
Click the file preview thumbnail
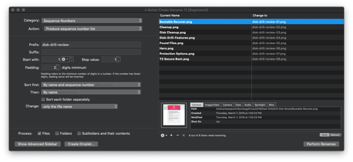[174, 115]
